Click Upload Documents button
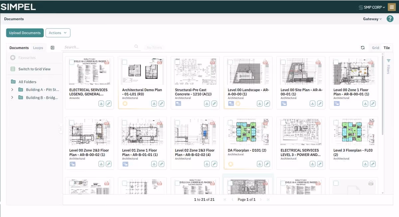Image resolution: width=399 pixels, height=217 pixels. (x=25, y=33)
